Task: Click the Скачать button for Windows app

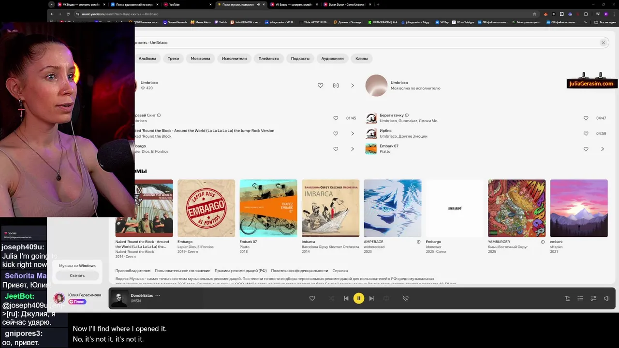Action: [x=77, y=275]
